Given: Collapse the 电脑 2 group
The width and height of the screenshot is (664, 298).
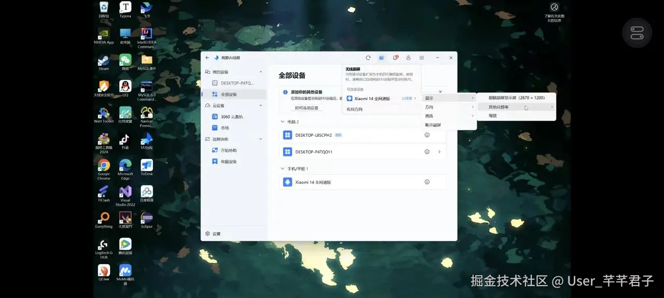Looking at the screenshot, I should tap(282, 122).
